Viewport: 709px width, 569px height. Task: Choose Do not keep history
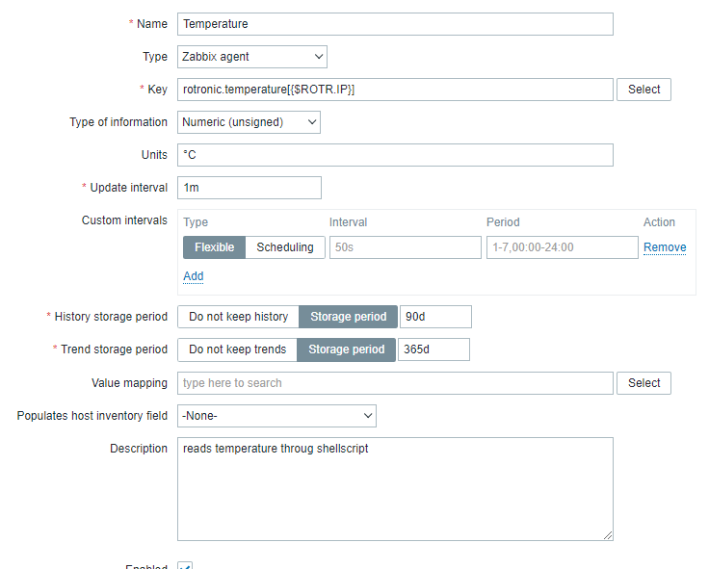pyautogui.click(x=238, y=317)
